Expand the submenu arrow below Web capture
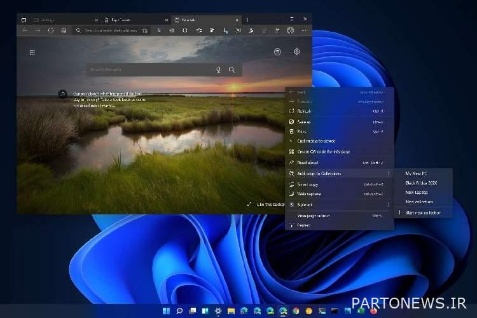Screen dimensions: 477x318 (389, 205)
